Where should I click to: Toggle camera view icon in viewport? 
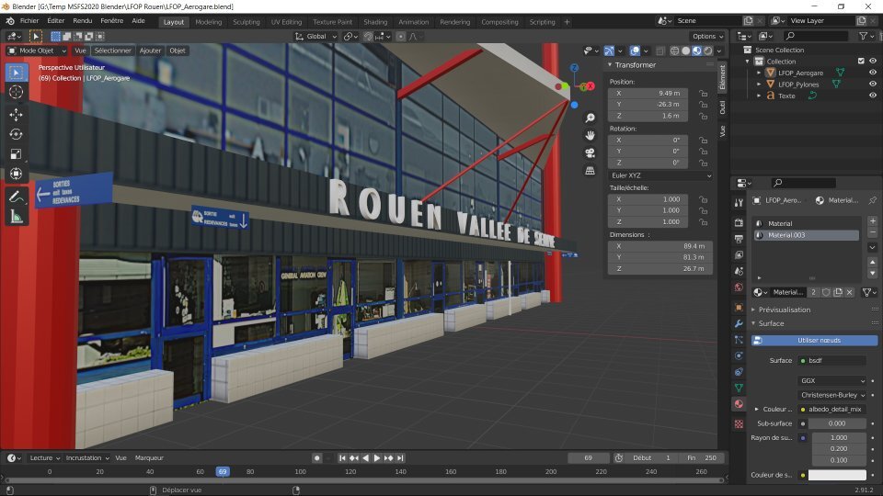590,152
